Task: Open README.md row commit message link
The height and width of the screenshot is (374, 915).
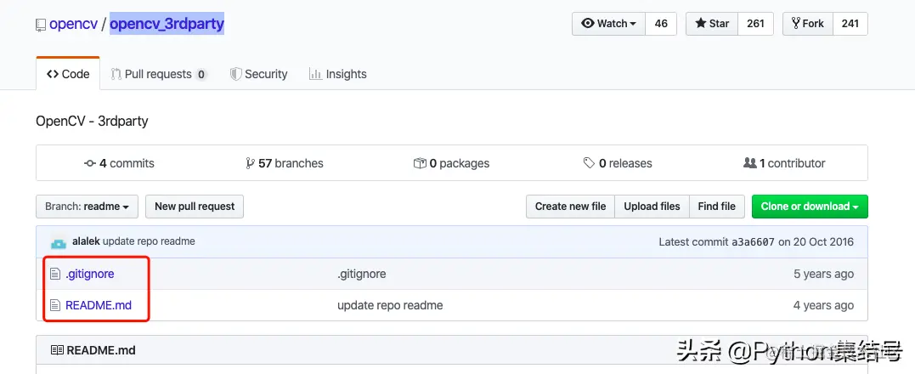Action: (390, 305)
